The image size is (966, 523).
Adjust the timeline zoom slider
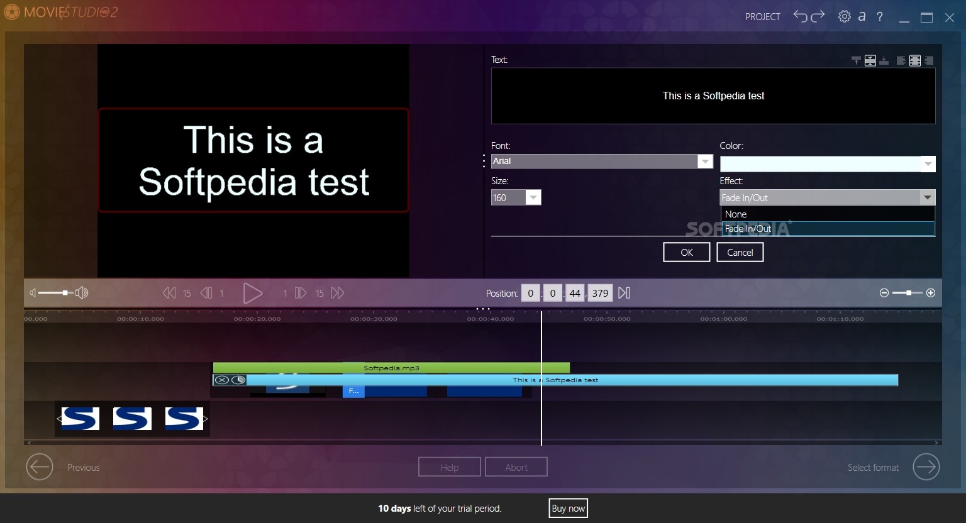[908, 293]
